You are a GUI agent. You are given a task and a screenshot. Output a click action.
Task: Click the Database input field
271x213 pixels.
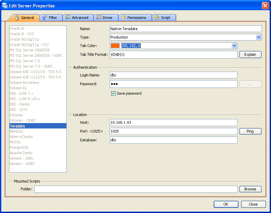click(173, 140)
